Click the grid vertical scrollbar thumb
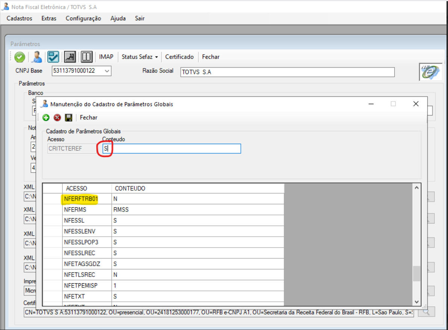Screen dimensions: 448x330 [x=416, y=274]
